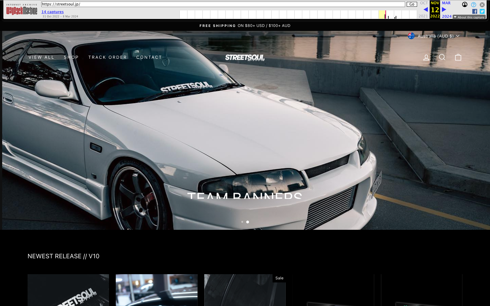The width and height of the screenshot is (490, 306).
Task: Click the TRACK ORDER link
Action: 107,57
